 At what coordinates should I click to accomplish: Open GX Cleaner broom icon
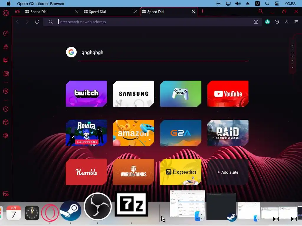pos(6,47)
